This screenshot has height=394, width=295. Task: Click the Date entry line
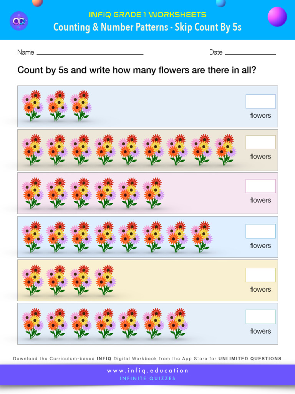pos(250,52)
